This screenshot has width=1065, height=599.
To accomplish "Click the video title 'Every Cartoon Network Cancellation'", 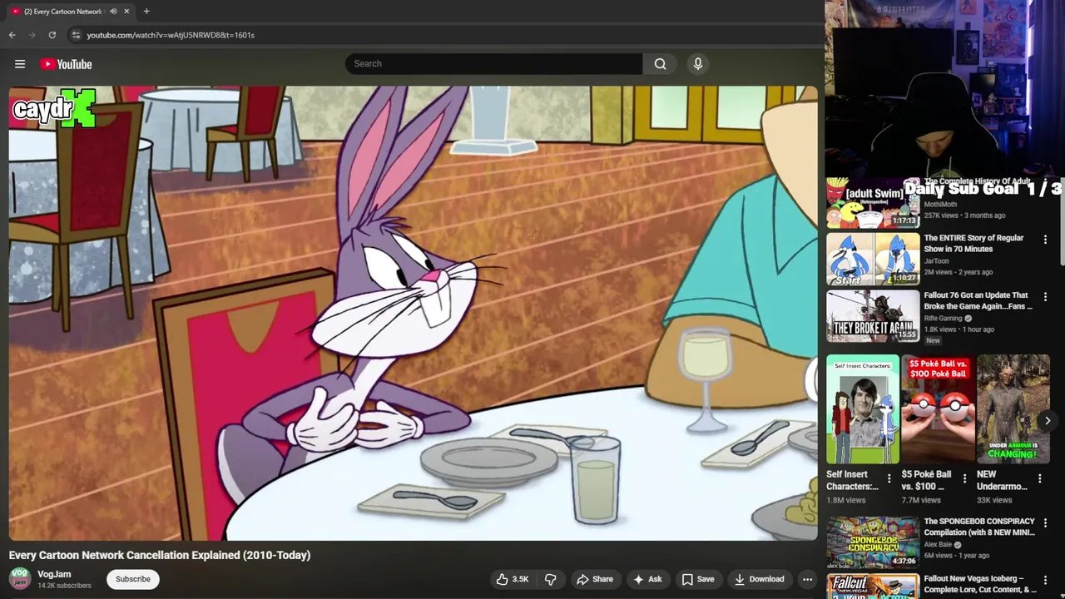I will click(160, 555).
